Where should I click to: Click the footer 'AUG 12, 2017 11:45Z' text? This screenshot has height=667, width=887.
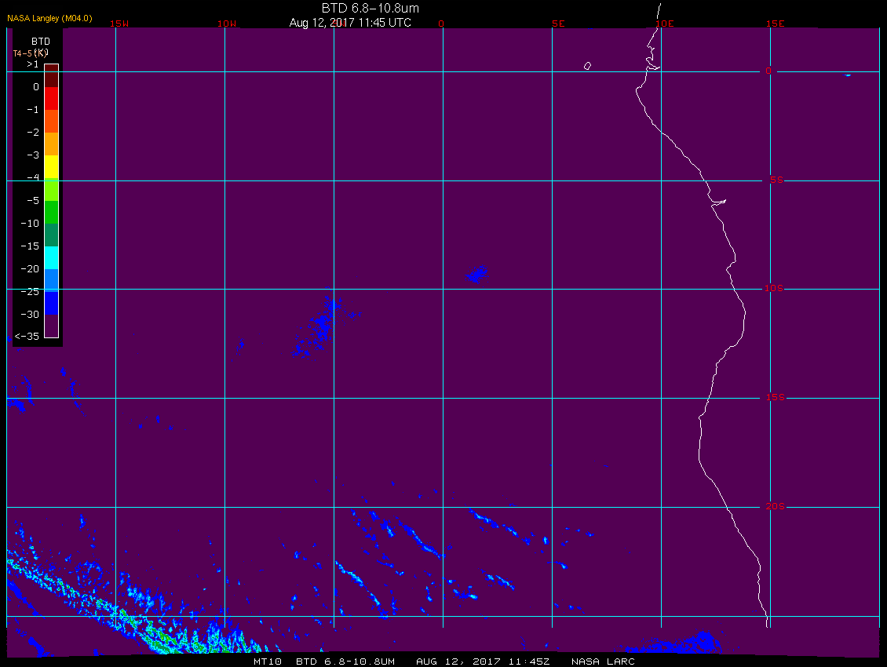pyautogui.click(x=483, y=662)
